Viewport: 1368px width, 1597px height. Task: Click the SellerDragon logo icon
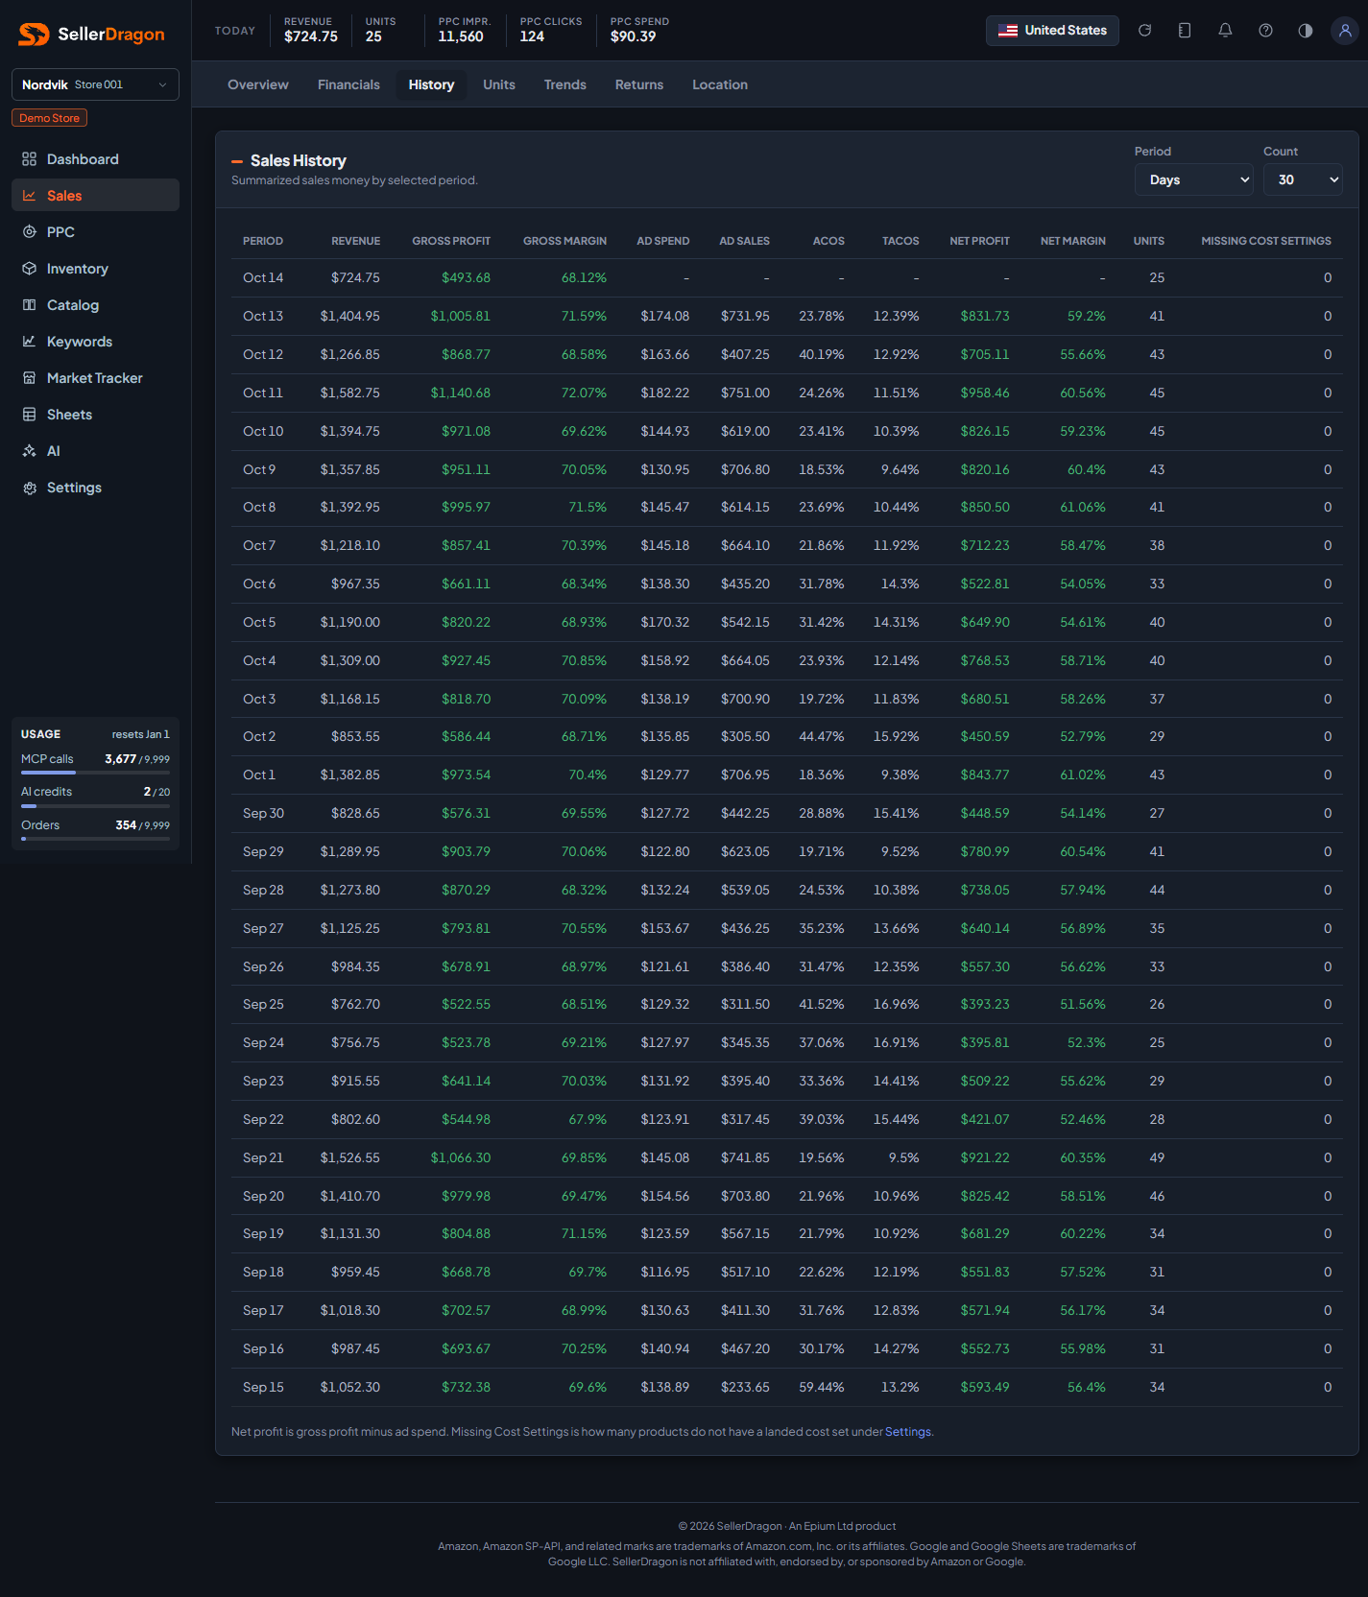tap(34, 35)
